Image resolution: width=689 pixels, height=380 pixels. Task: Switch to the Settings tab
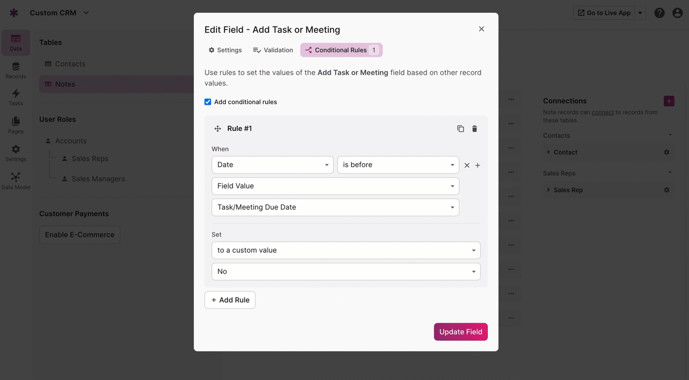coord(225,50)
